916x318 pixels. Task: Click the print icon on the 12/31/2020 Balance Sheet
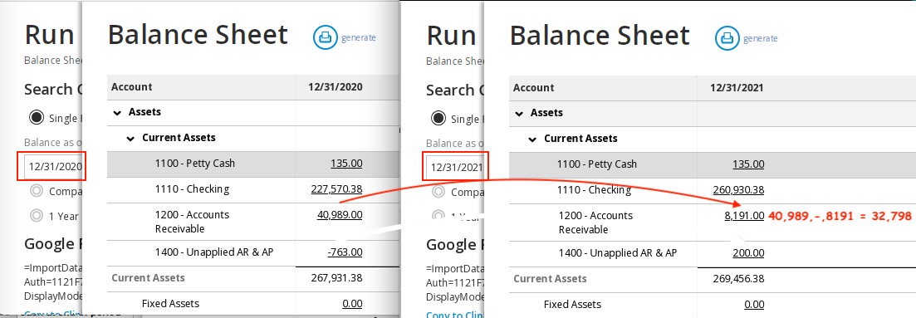[x=325, y=37]
